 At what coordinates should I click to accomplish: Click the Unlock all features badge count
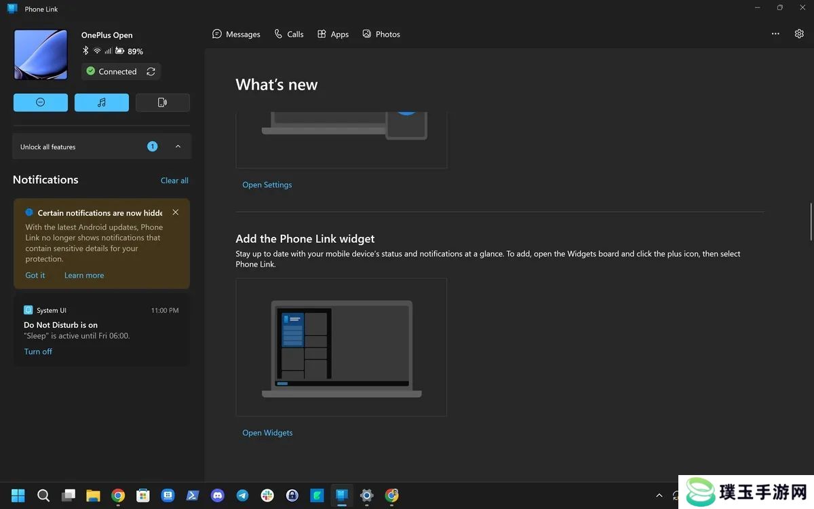[x=153, y=147]
